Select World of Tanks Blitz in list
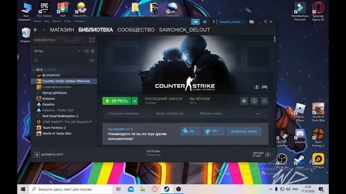Viewport: 346px width, 194px height. click(x=64, y=134)
